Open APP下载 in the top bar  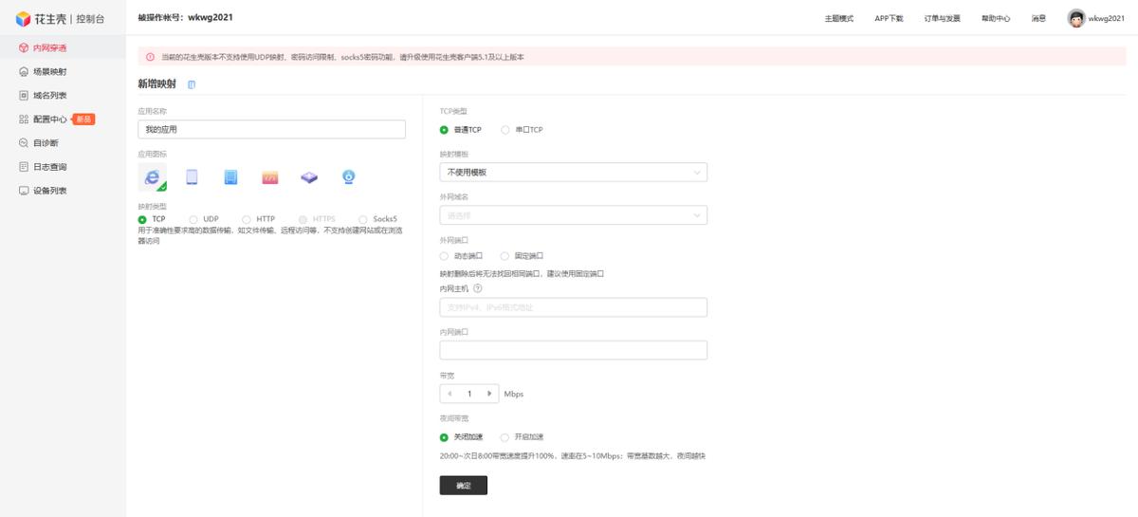[x=889, y=19]
